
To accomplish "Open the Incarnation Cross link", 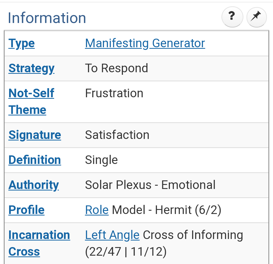I will (x=39, y=243).
